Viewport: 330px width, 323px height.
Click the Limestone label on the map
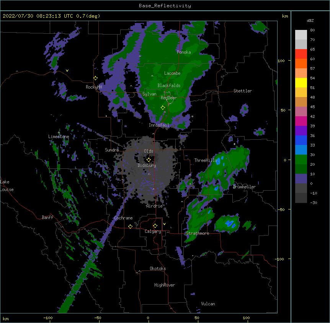click(59, 137)
